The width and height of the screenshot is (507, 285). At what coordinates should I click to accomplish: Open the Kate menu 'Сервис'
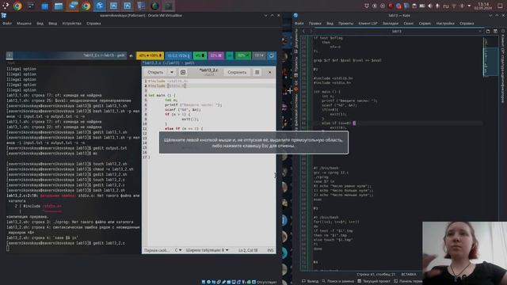tap(425, 23)
